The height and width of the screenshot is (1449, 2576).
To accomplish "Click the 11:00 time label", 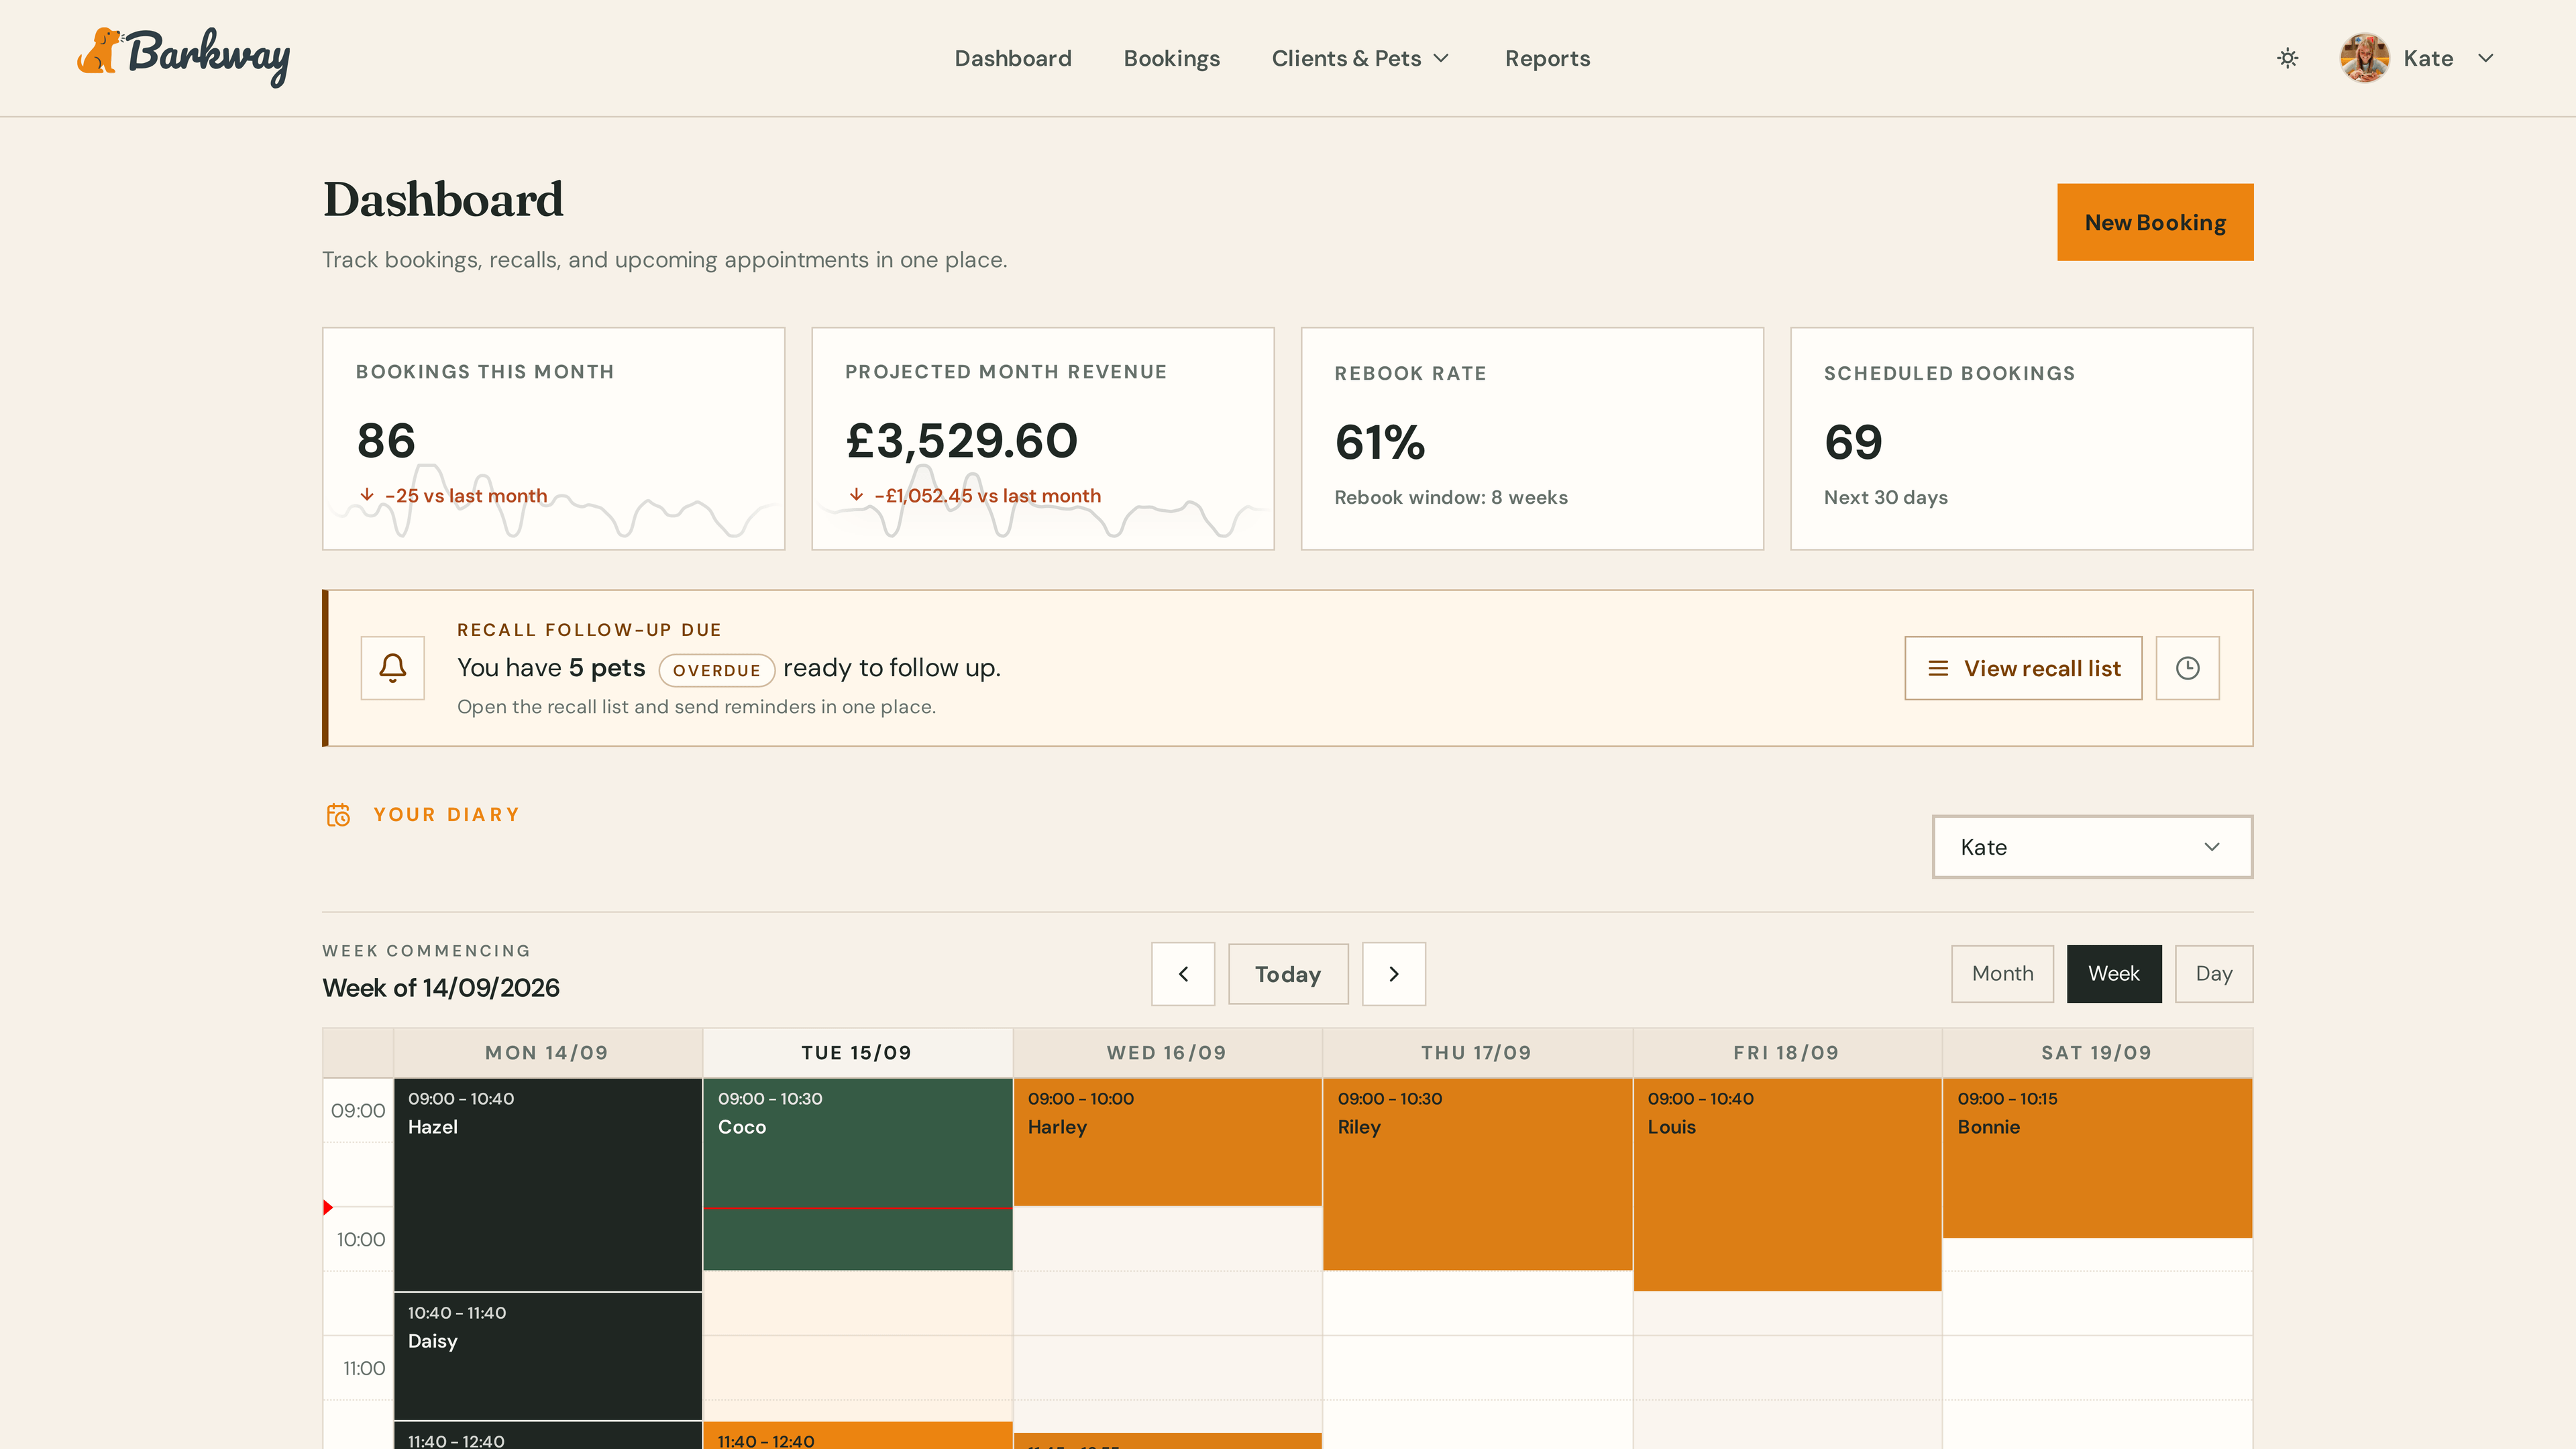I will [x=364, y=1369].
